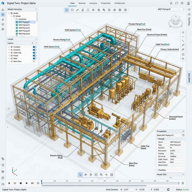Add a new layer with plus button
192x192 pixels.
[x=32, y=43]
